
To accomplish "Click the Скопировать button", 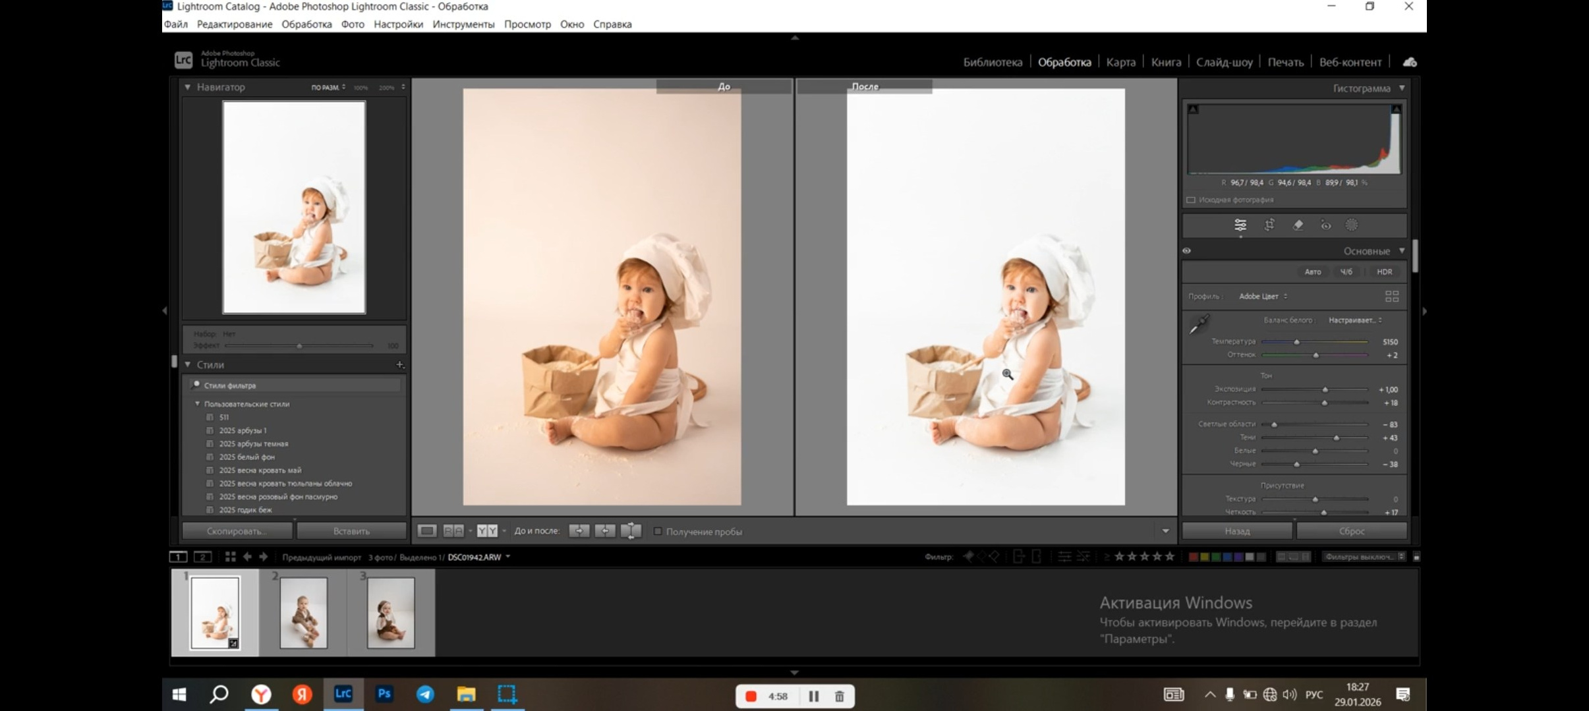I will pyautogui.click(x=237, y=531).
